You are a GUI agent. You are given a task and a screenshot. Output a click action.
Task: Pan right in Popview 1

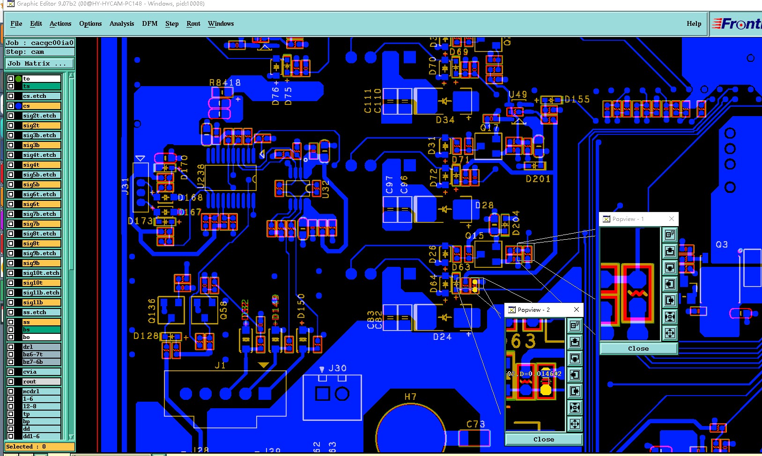coord(670,300)
